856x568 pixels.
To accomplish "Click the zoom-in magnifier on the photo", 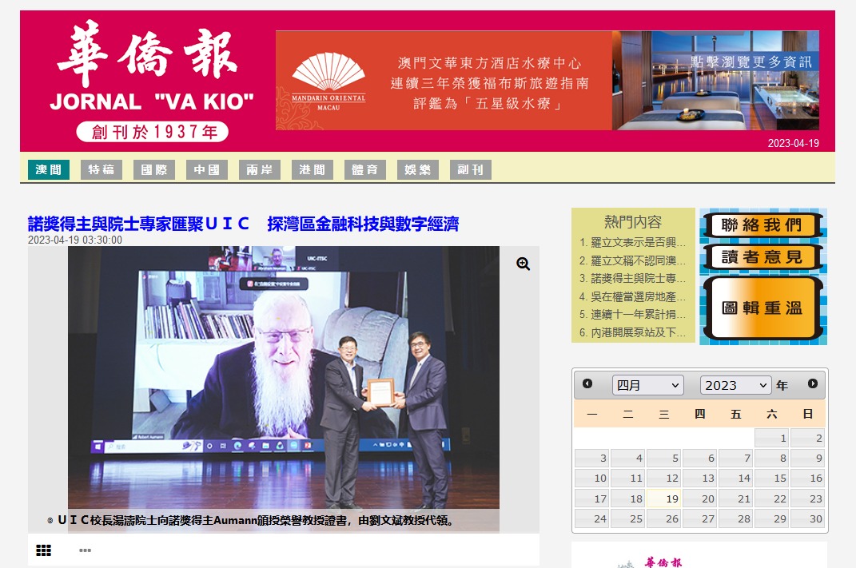I will pos(524,264).
